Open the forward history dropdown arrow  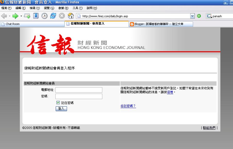pyautogui.click(x=21, y=16)
